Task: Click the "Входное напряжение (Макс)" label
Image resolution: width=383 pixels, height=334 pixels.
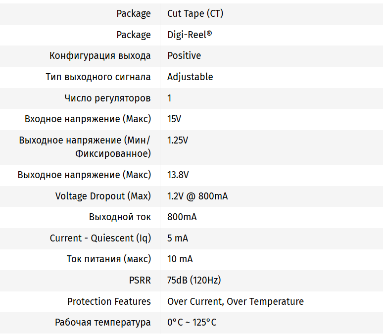Action: click(88, 119)
